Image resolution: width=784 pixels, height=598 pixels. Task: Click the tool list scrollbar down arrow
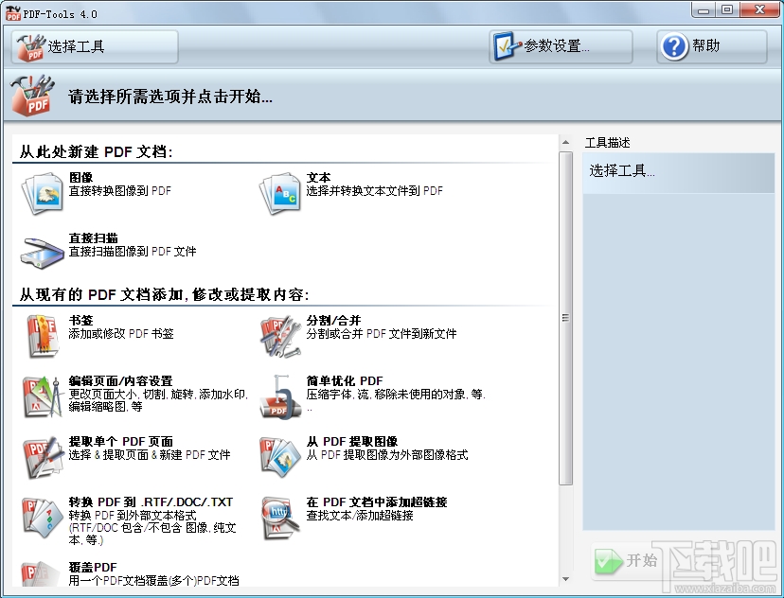tap(565, 579)
